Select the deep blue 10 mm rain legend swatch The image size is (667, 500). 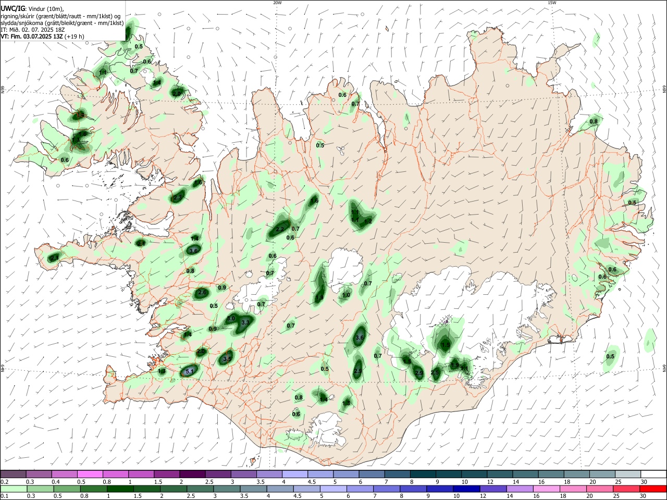point(466,489)
